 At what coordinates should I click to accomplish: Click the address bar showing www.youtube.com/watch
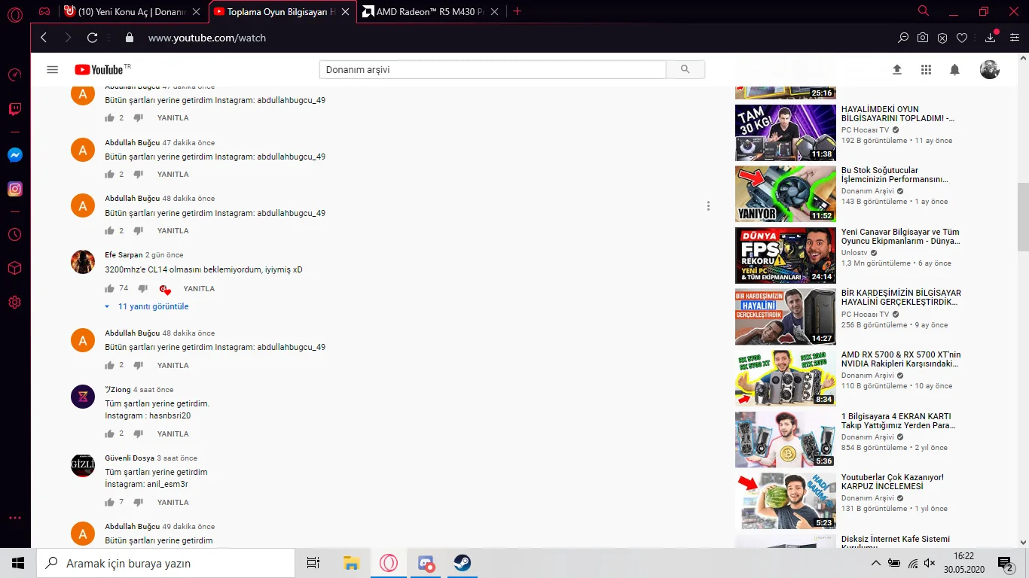(x=207, y=38)
